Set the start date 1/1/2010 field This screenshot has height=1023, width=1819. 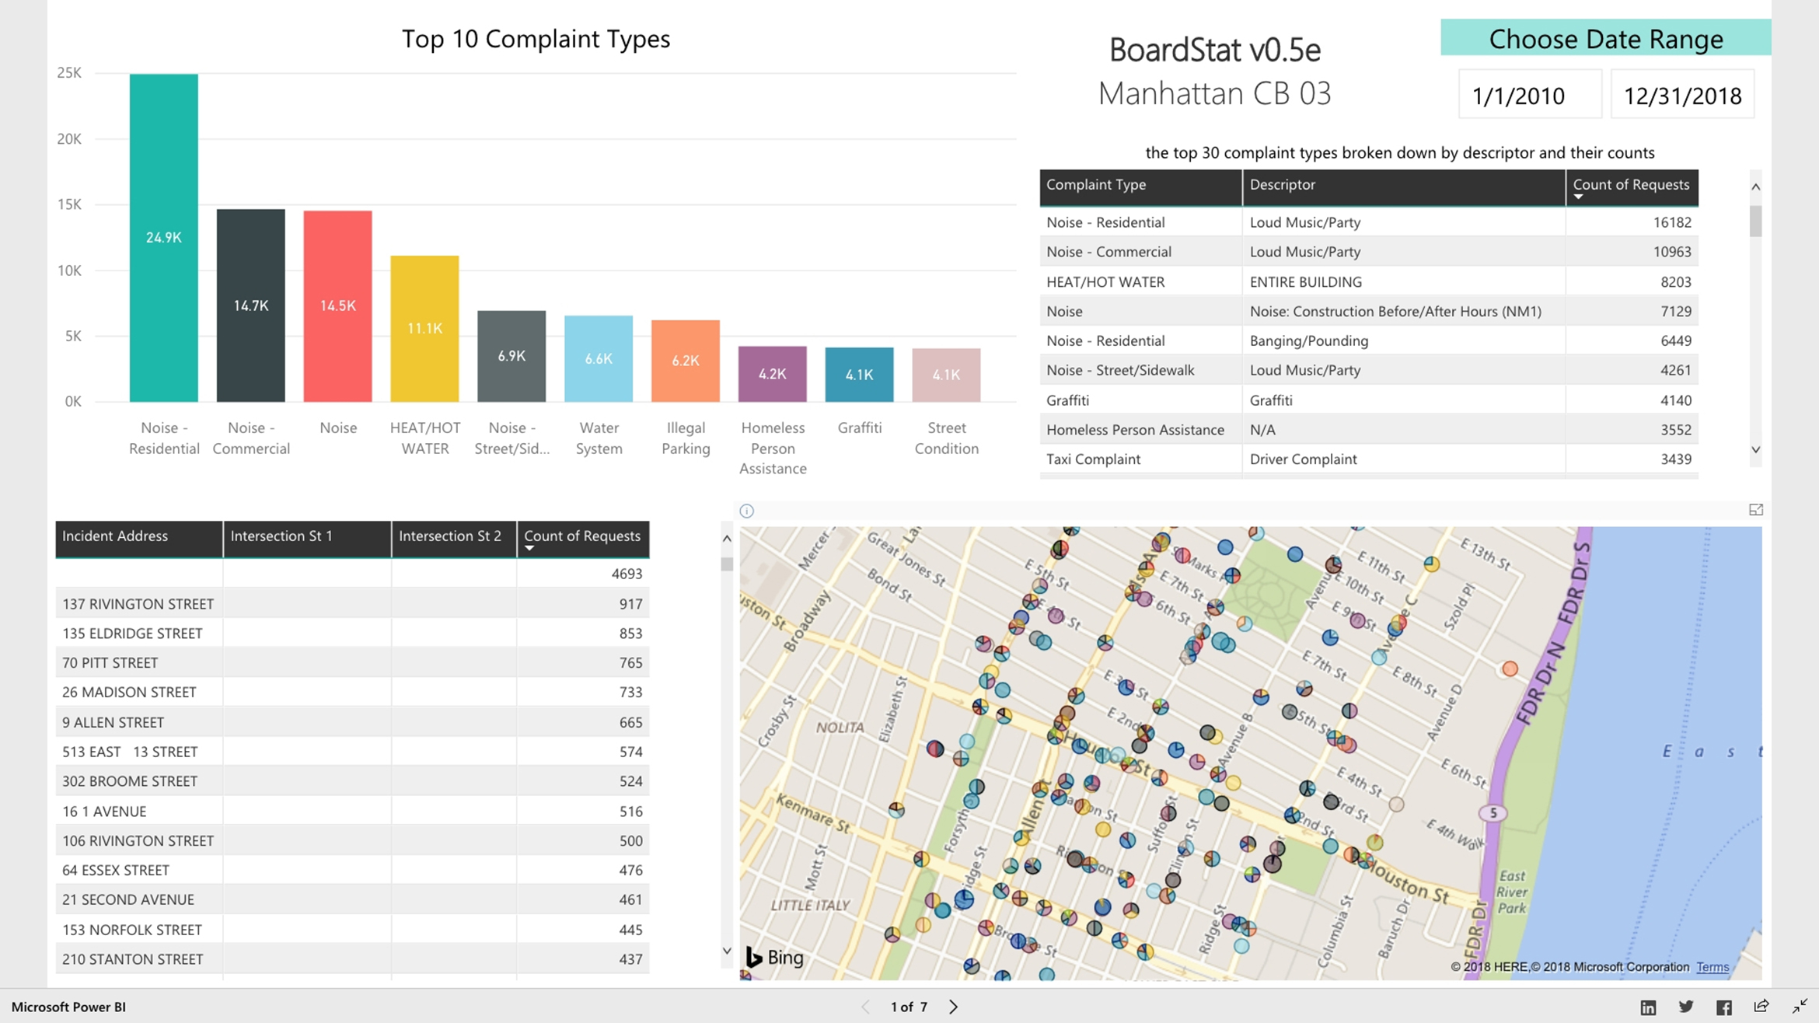1529,95
